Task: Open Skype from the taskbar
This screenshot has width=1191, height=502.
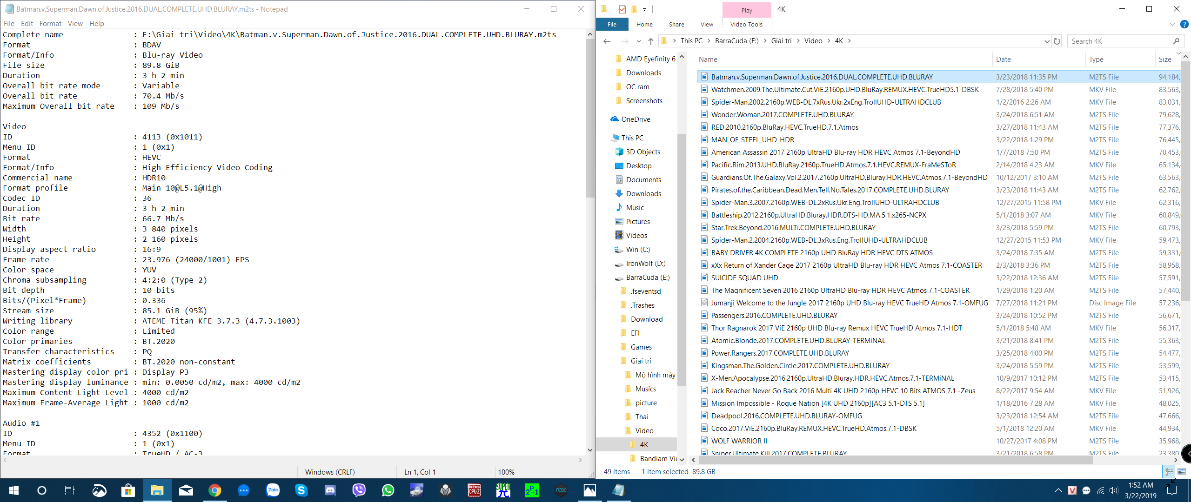Action: (301, 490)
